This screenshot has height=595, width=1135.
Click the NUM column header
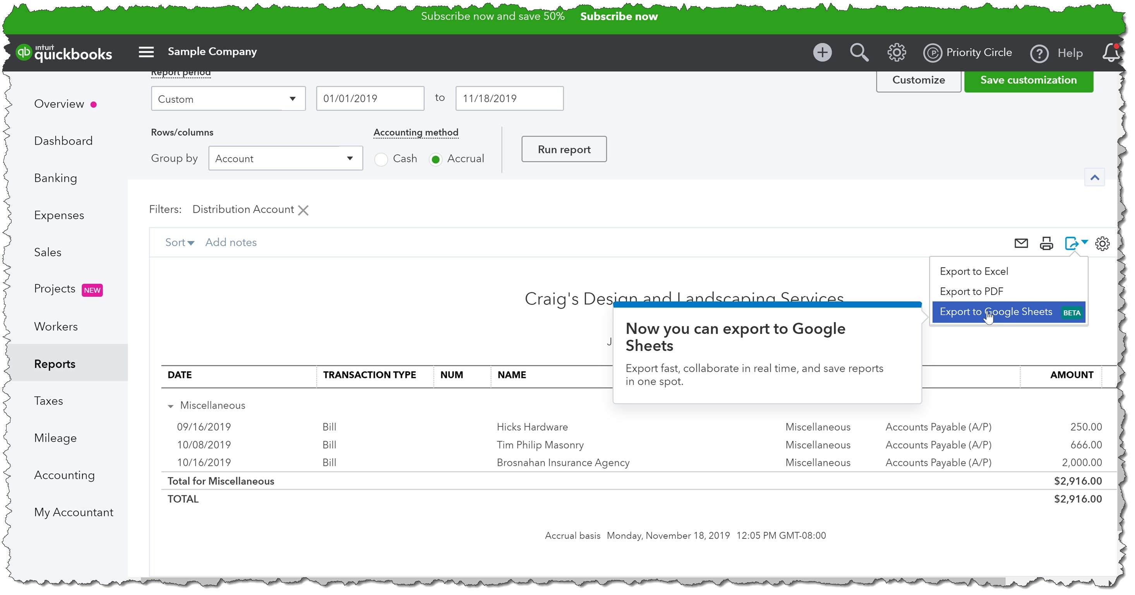pos(451,375)
